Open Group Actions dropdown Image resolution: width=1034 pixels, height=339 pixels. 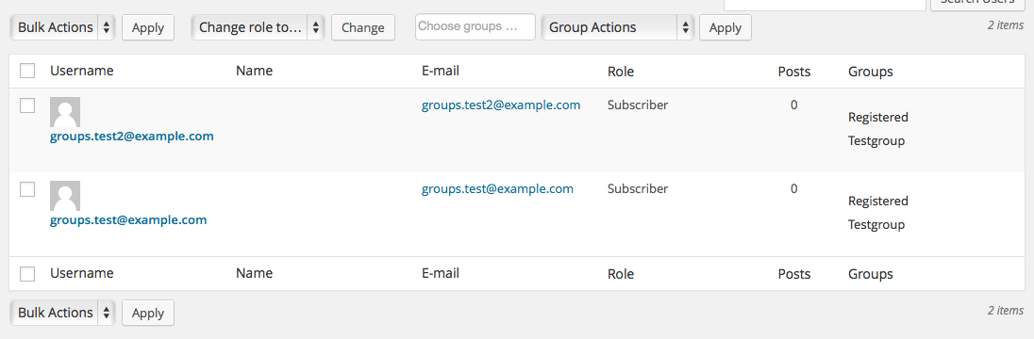pyautogui.click(x=618, y=27)
